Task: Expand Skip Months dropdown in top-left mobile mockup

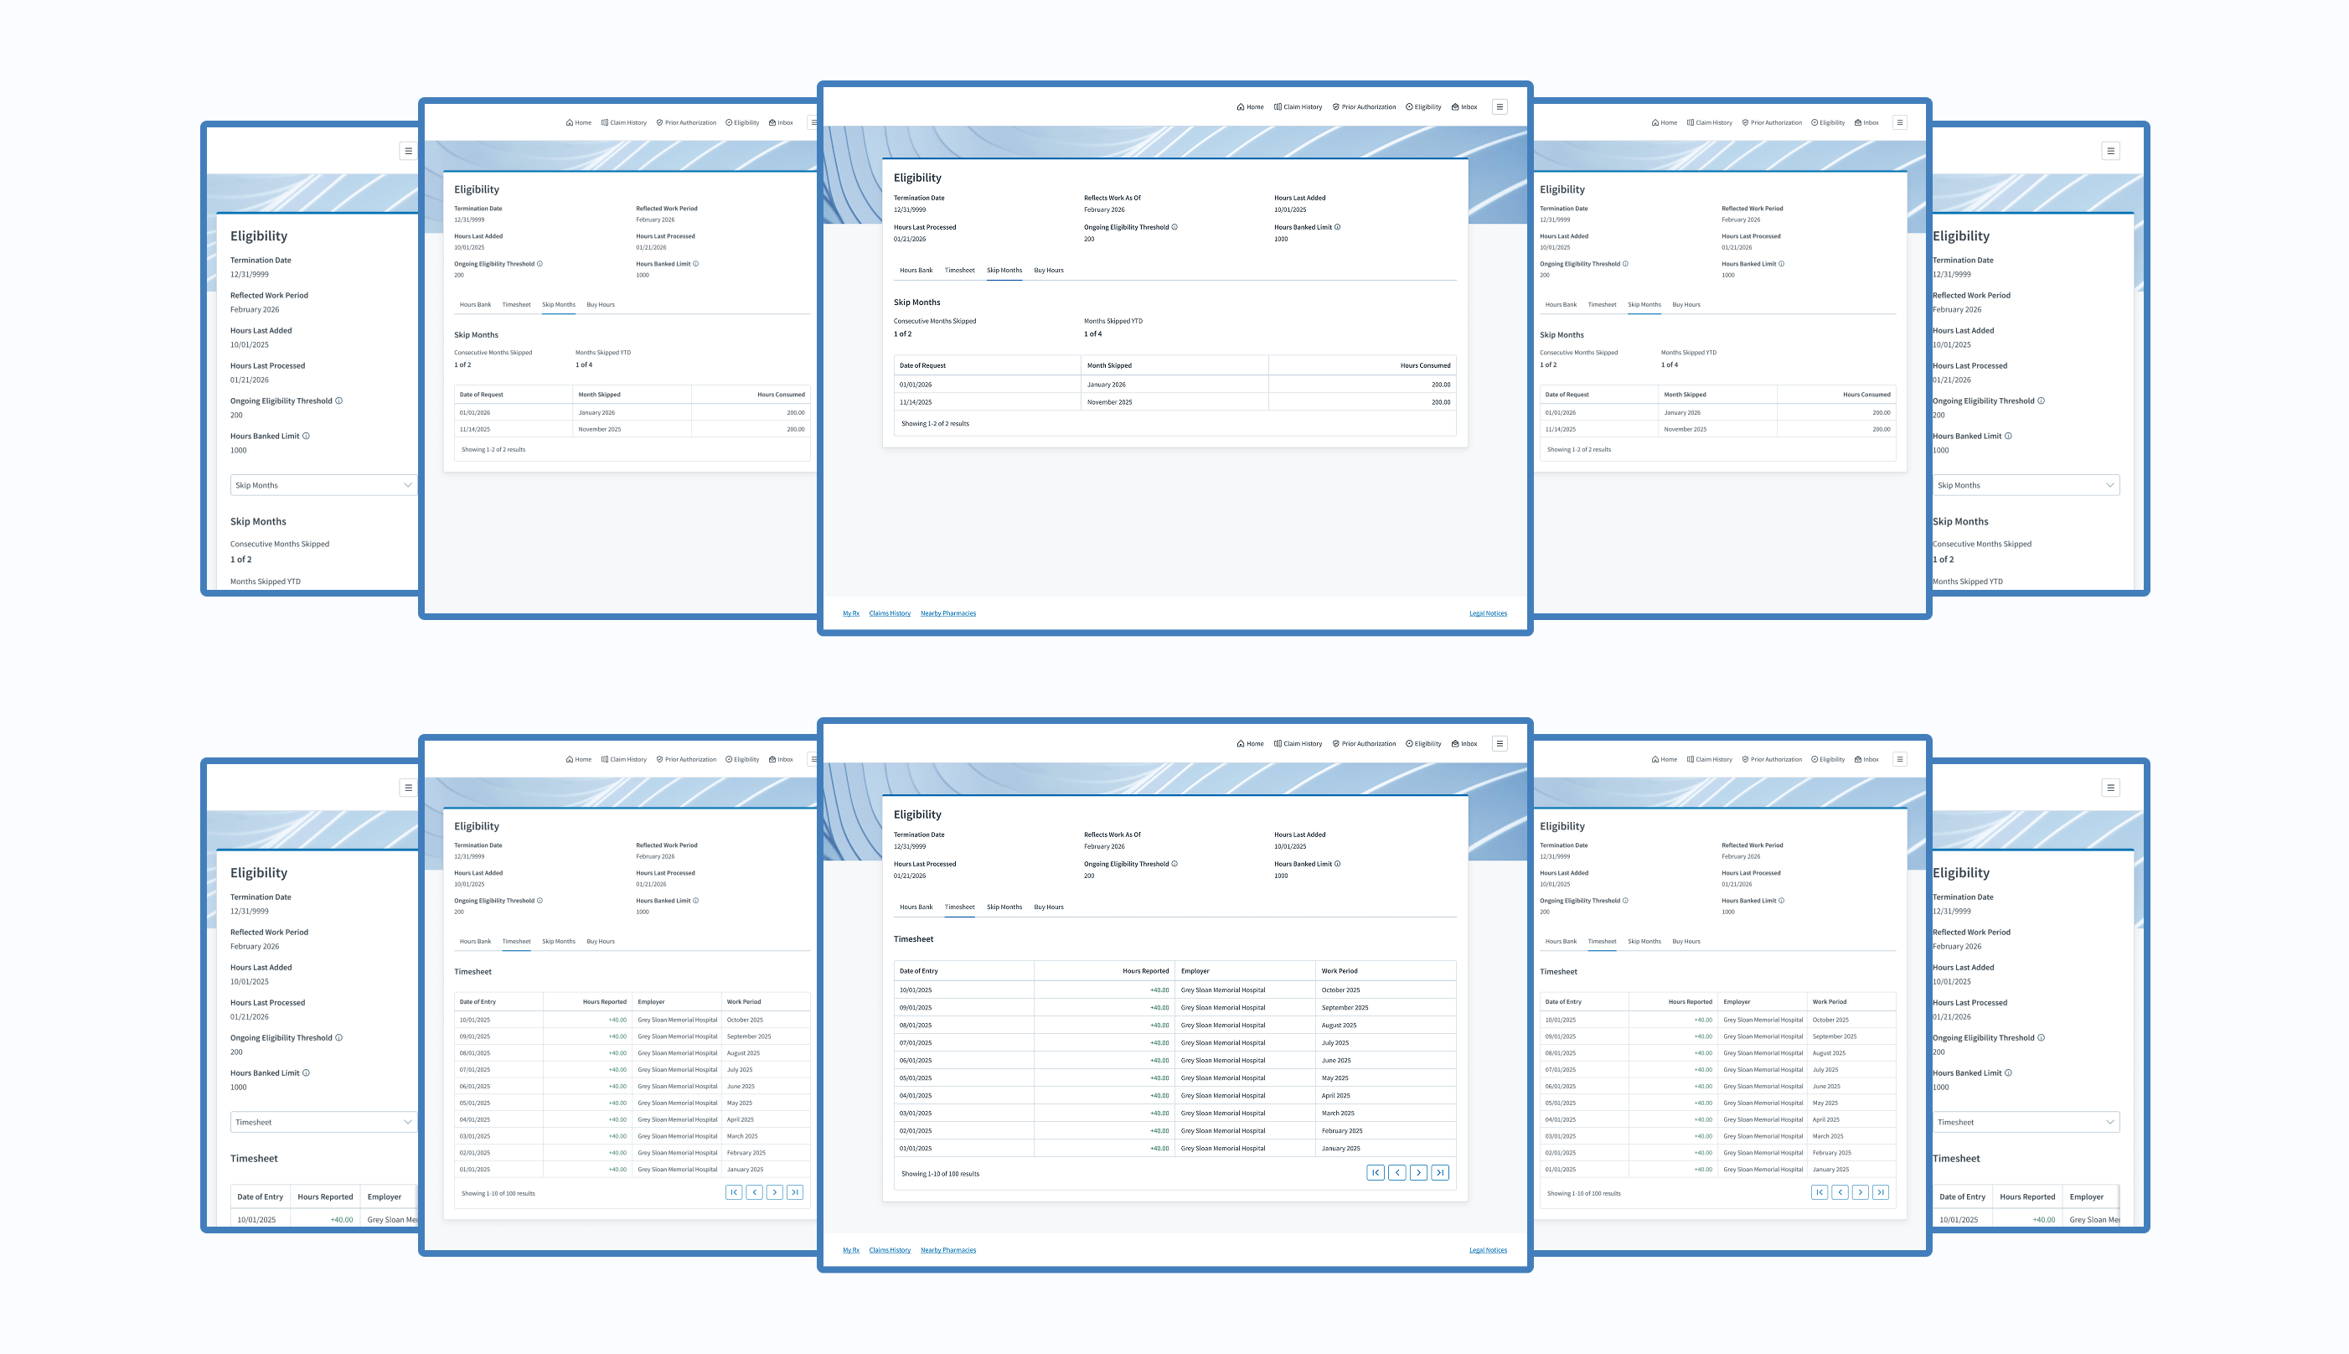Action: coord(322,485)
